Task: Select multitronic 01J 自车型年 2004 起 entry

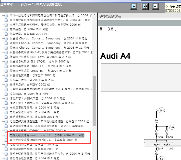Action: [43, 140]
